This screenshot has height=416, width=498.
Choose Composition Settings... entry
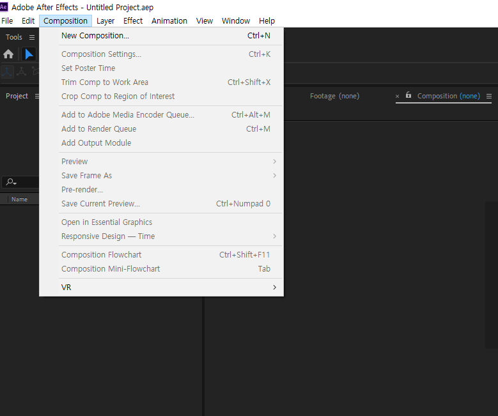[161, 54]
